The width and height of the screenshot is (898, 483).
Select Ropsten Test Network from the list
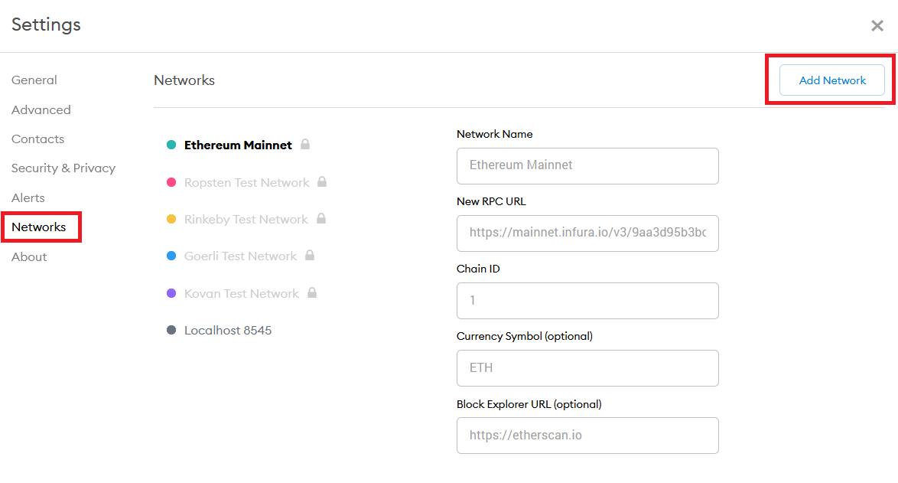(247, 183)
